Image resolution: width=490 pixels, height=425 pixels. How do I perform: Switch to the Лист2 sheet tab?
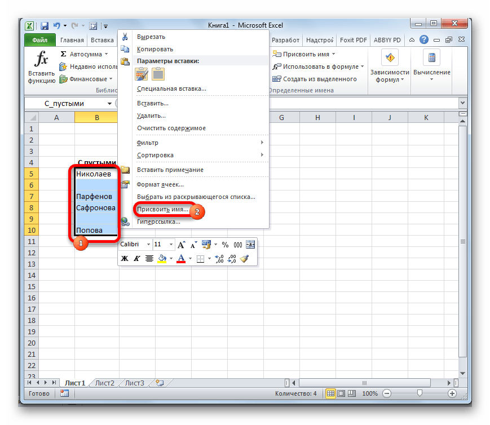point(104,383)
